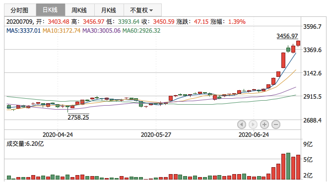This screenshot has width=329, height=186.
Task: Click the 3456.97 high price label
Action: click(287, 36)
